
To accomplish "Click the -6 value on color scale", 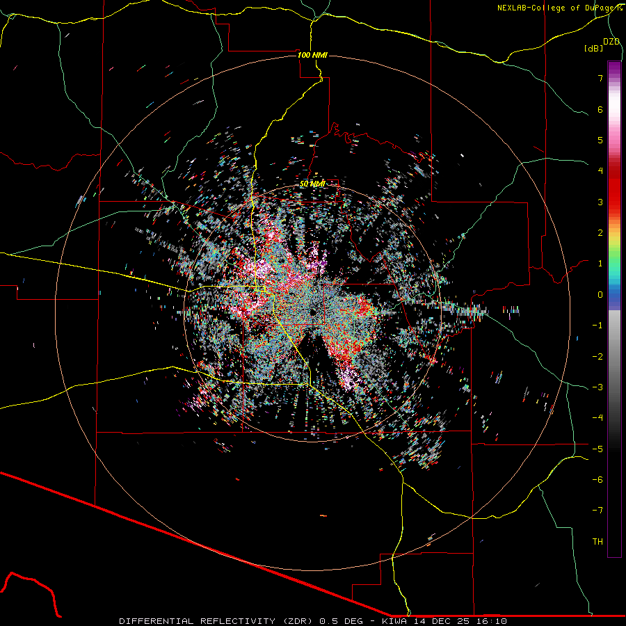I will click(597, 480).
